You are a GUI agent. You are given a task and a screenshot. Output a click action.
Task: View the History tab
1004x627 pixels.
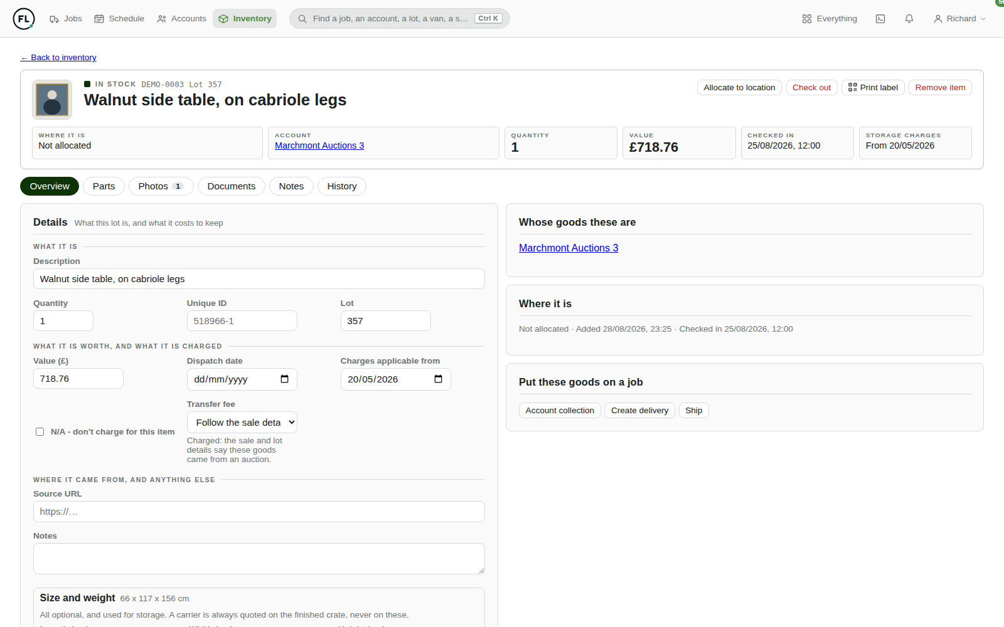tap(342, 186)
